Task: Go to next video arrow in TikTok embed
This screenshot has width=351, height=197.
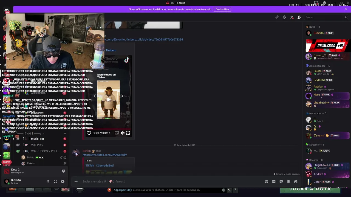Action: click(x=122, y=96)
